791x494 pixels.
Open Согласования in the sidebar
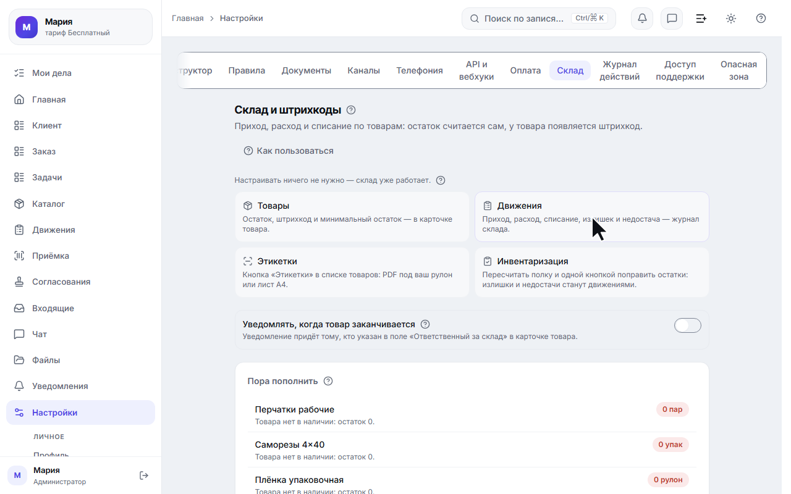[80, 282]
